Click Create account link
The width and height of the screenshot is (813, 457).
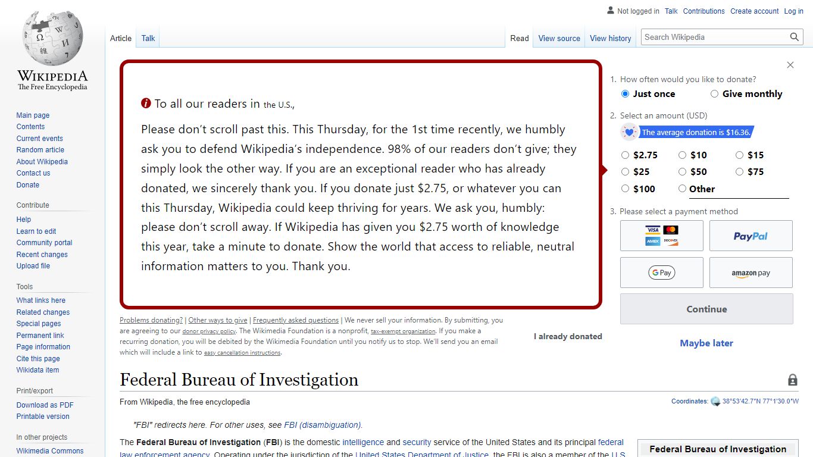coord(755,11)
